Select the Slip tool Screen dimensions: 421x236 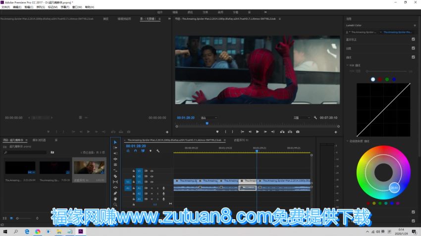pos(115,182)
